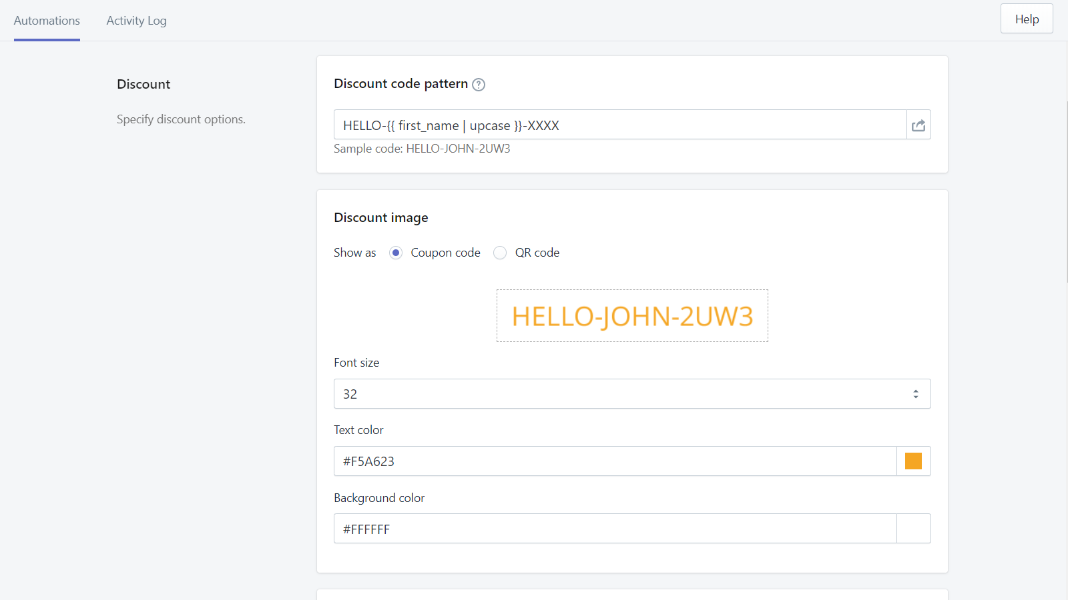Click the HELLO-JOHN-2UW3 coupon preview image
This screenshot has width=1068, height=600.
(x=632, y=315)
